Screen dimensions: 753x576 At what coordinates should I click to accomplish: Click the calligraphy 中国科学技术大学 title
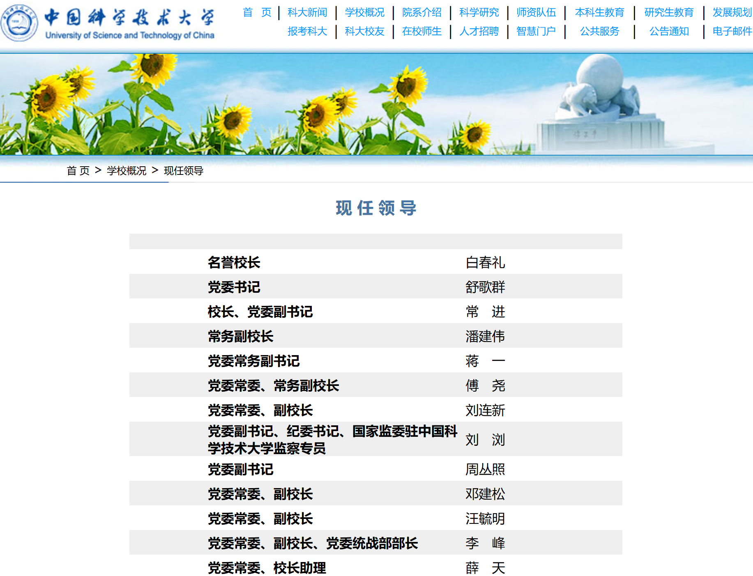click(130, 17)
